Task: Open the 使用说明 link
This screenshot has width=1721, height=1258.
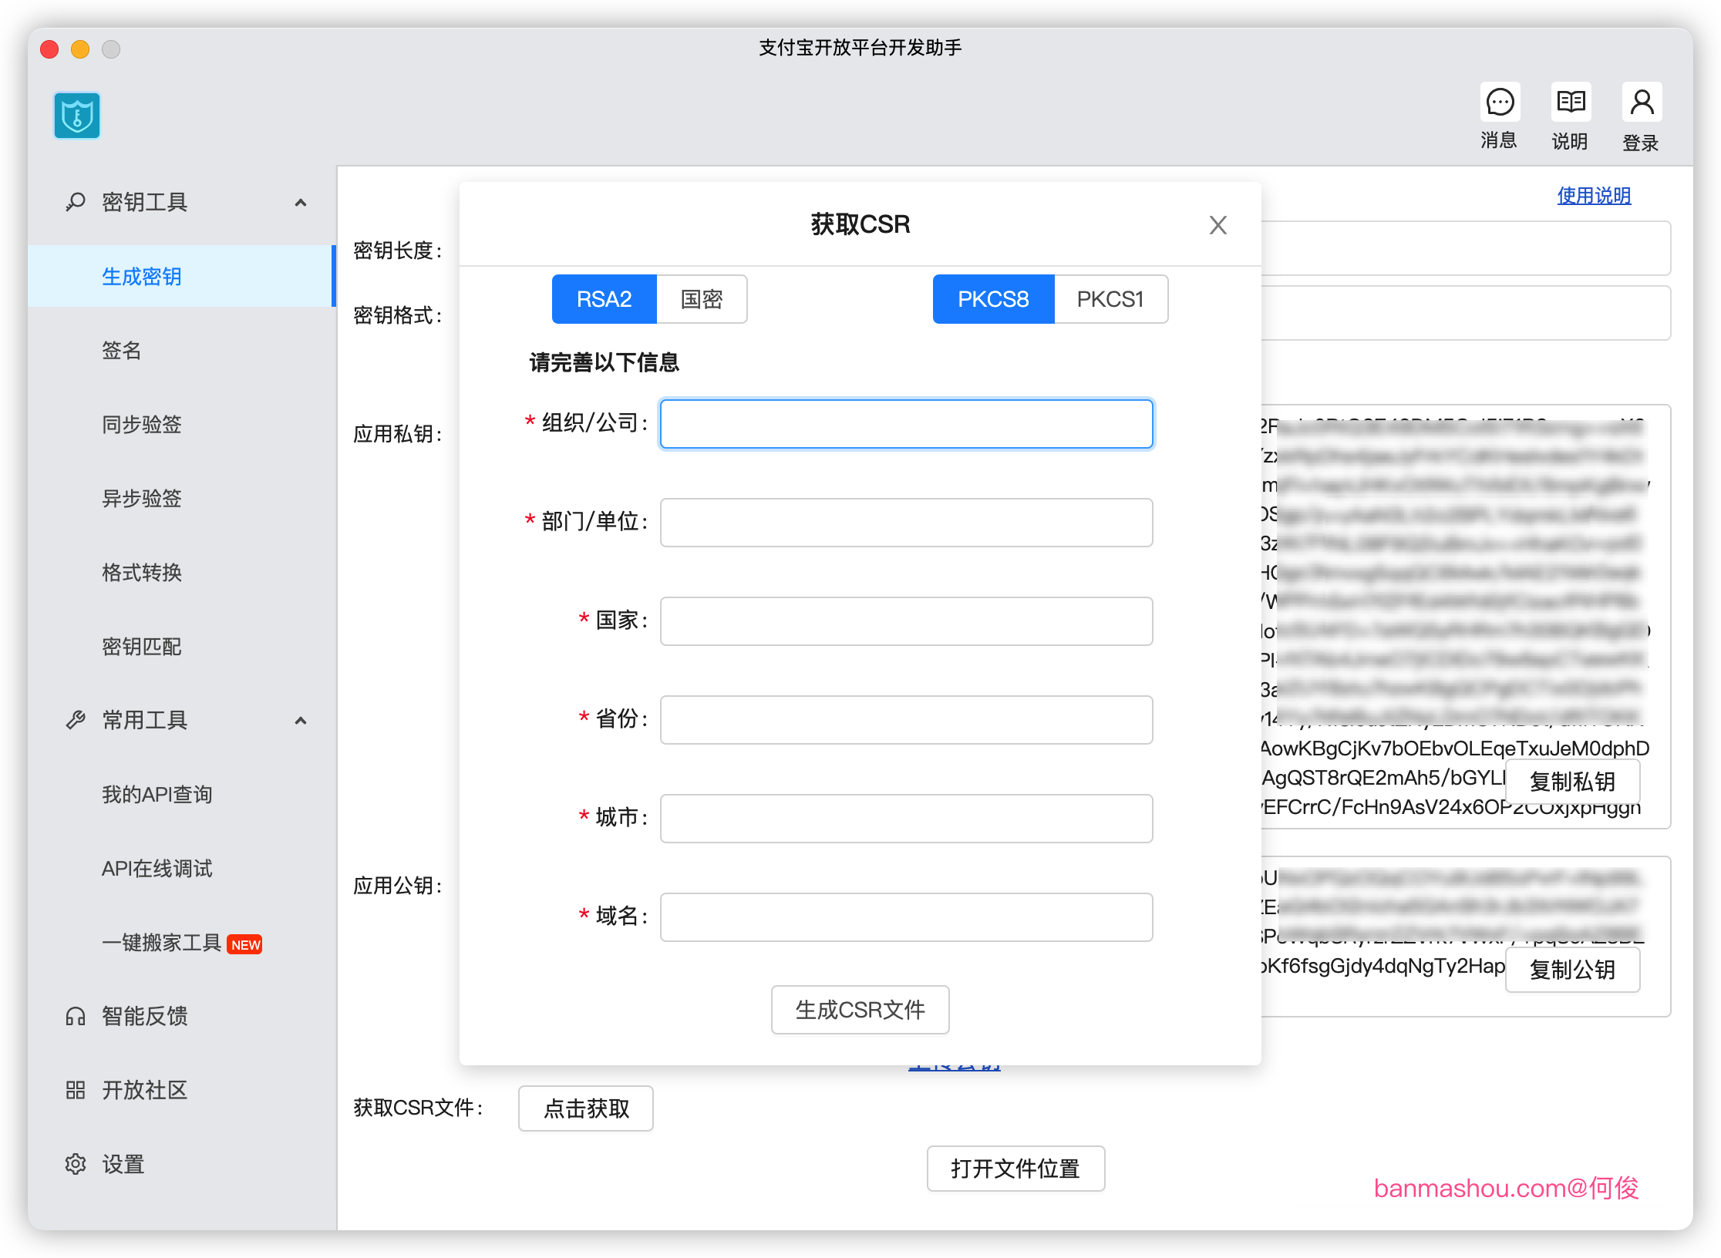Action: [1594, 196]
